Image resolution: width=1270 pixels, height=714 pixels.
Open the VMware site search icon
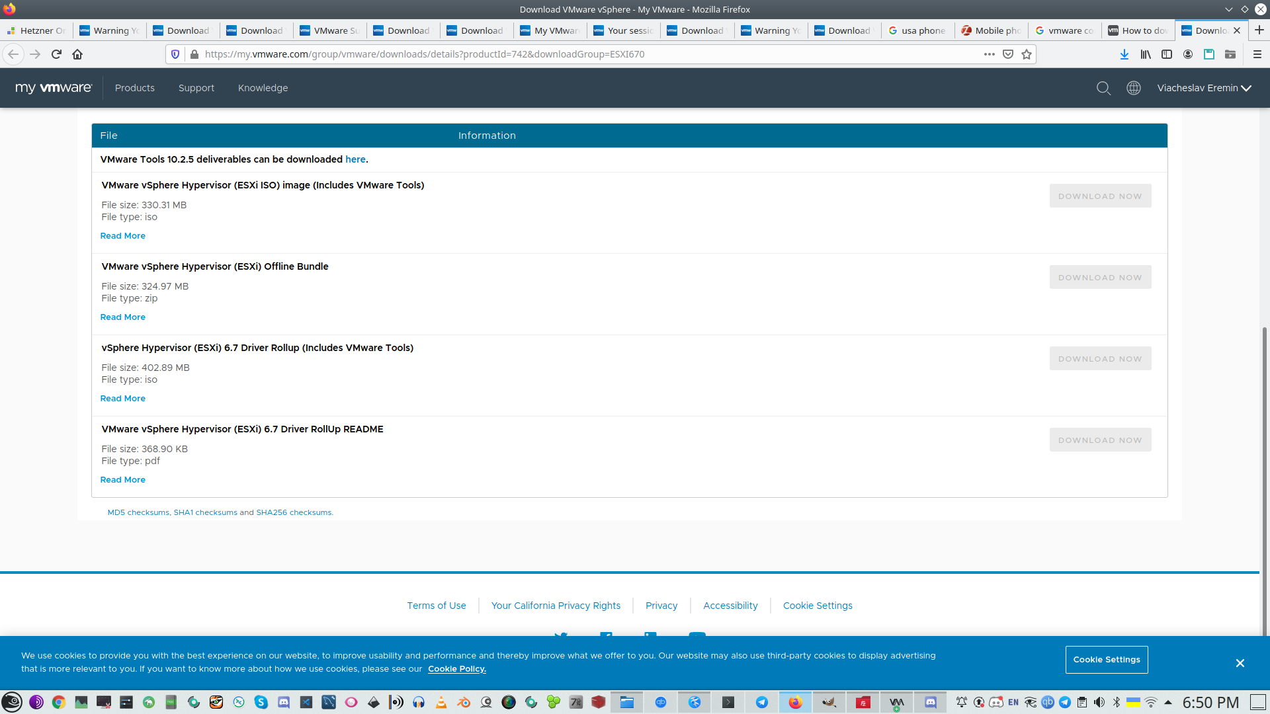pyautogui.click(x=1103, y=88)
